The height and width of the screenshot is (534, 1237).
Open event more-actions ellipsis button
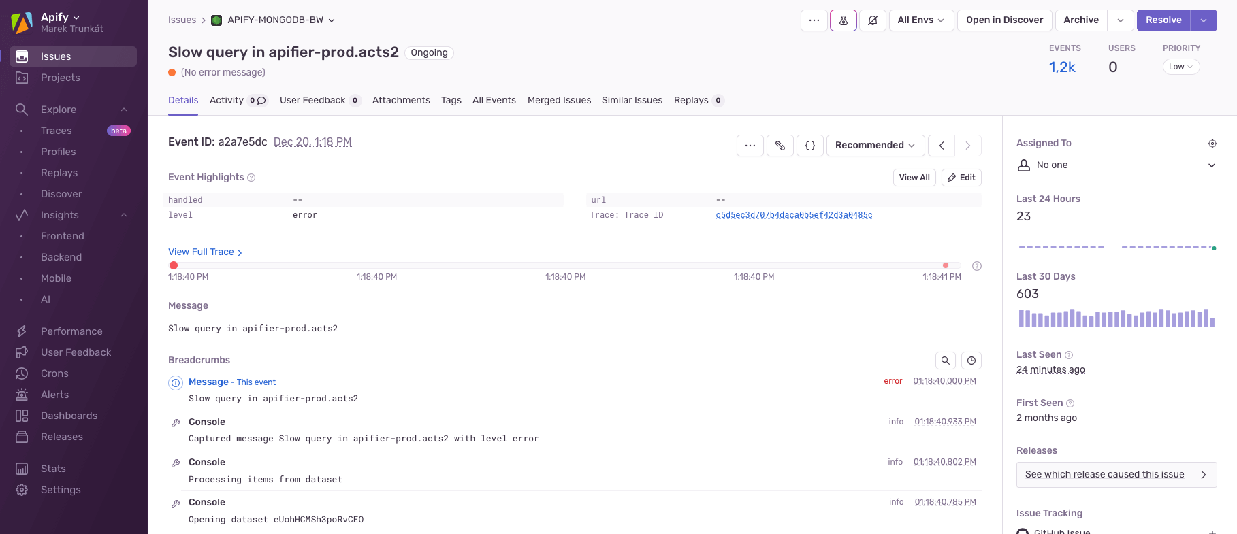(750, 146)
